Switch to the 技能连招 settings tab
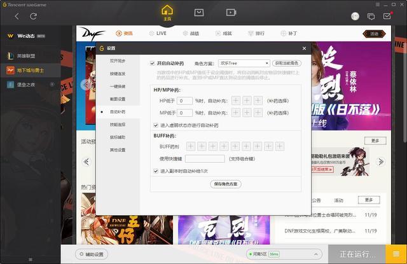 (116, 124)
